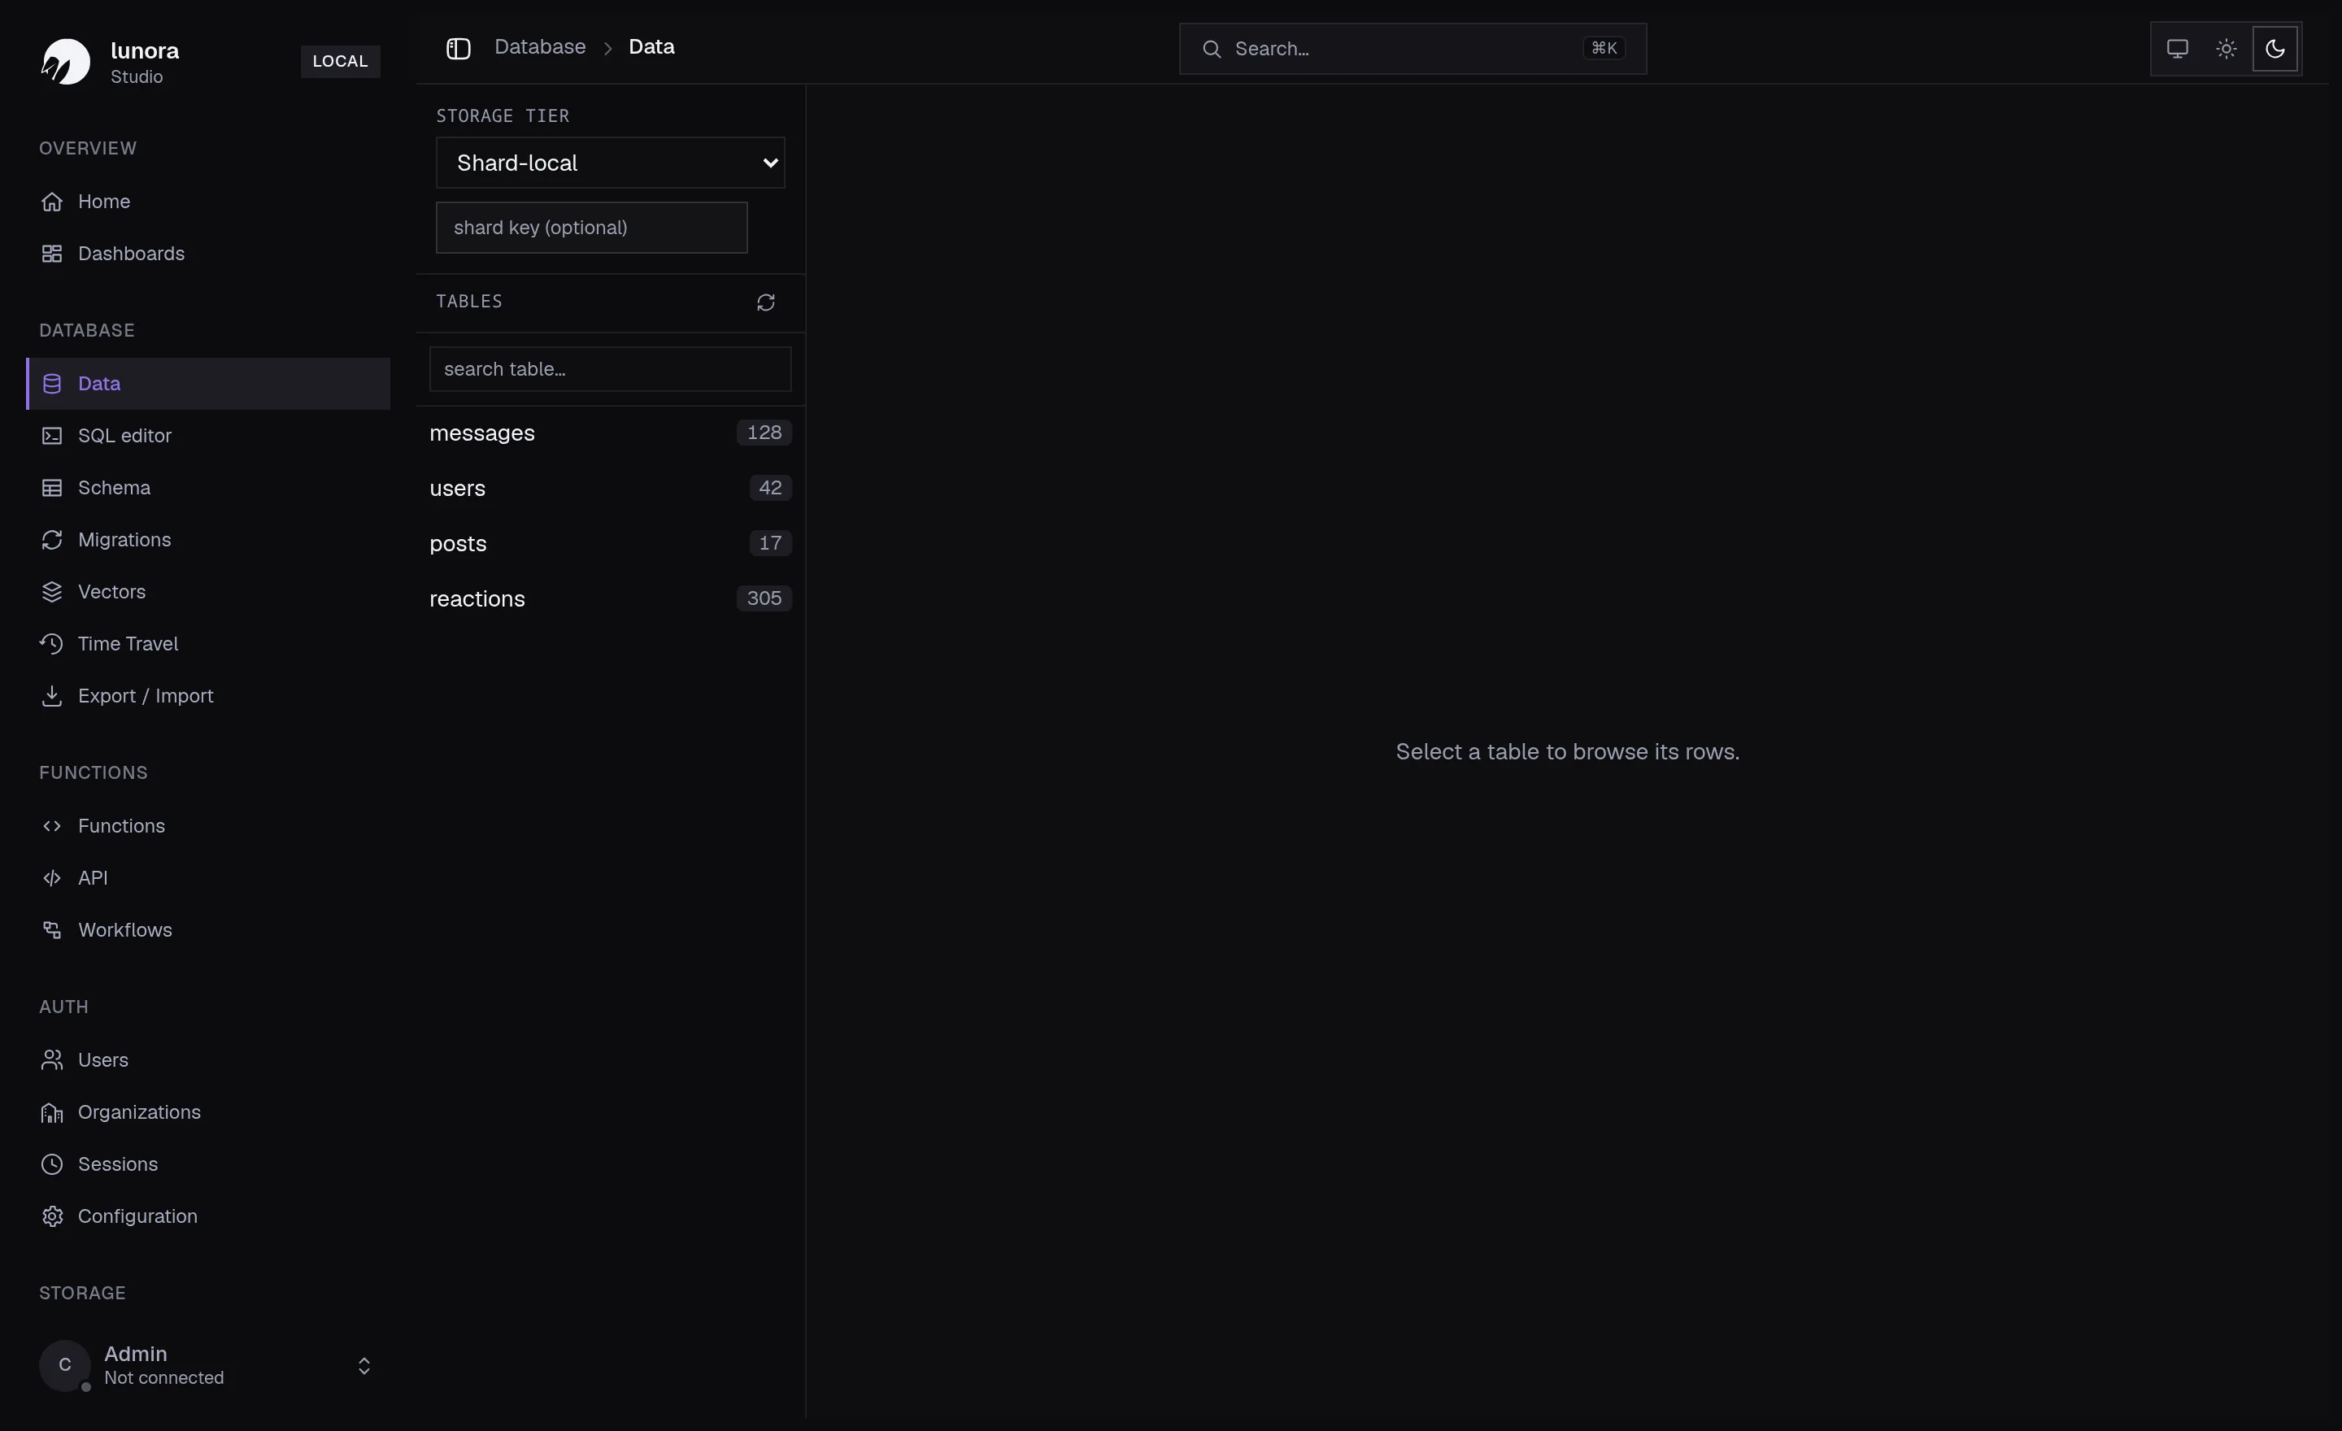Select the posts table
Screen dimensions: 2342x1431
coord(610,543)
